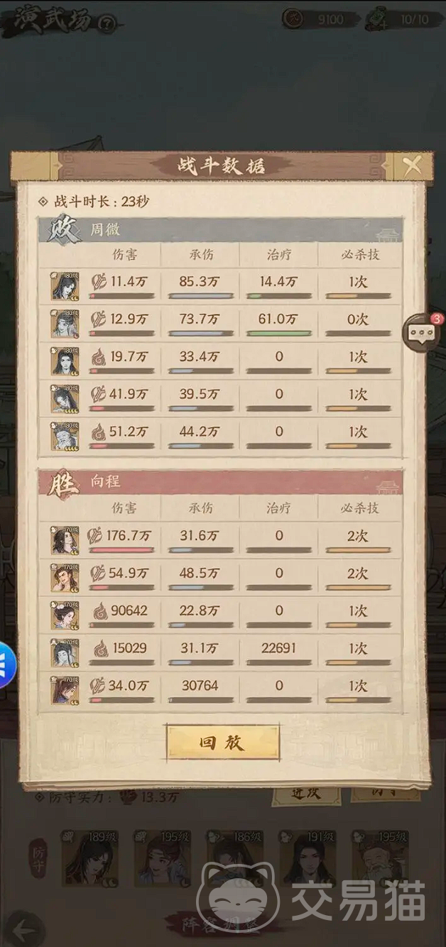Tap the 败 defeat badge icon

tap(63, 230)
